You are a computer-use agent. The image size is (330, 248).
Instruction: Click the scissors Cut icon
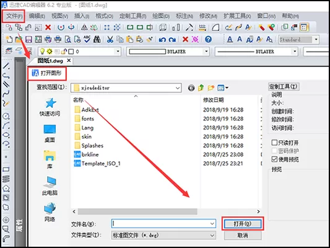pyautogui.click(x=110, y=40)
